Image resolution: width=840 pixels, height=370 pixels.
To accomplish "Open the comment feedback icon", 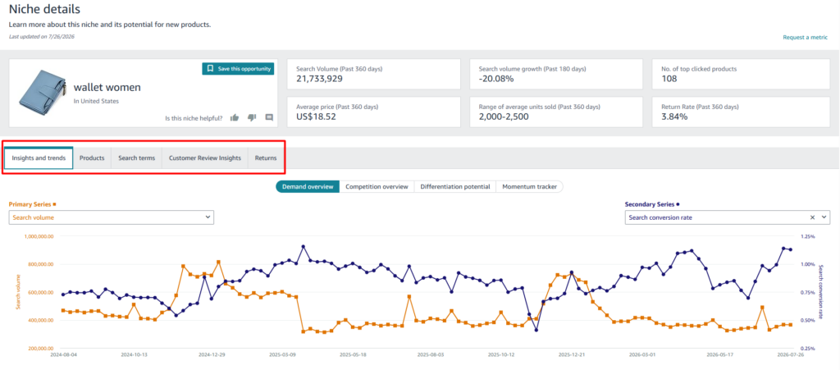I will [x=269, y=118].
